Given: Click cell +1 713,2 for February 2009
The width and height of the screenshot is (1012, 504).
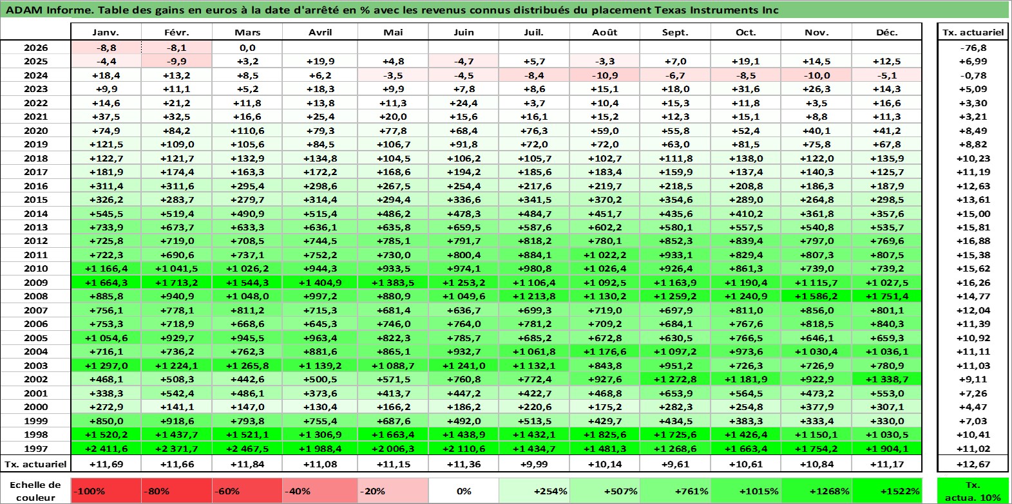Looking at the screenshot, I should click(177, 283).
